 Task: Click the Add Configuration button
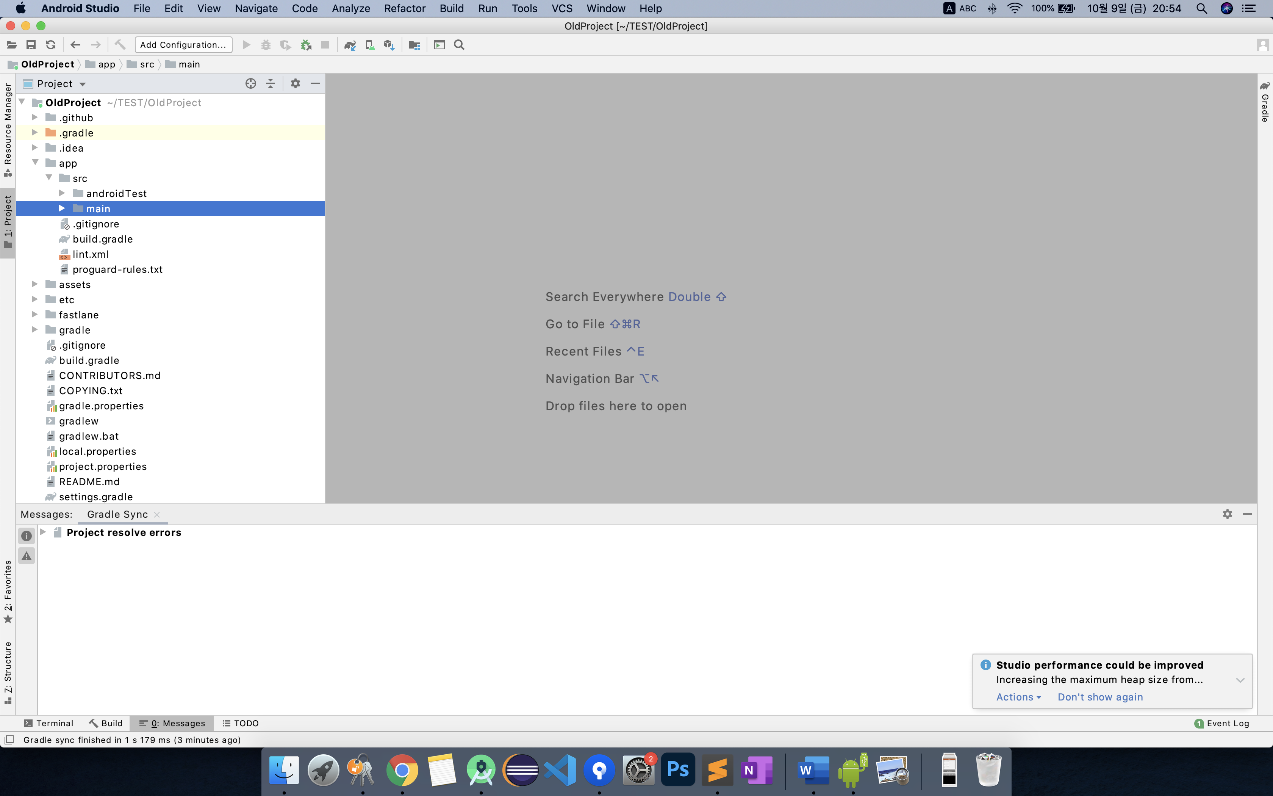[183, 45]
